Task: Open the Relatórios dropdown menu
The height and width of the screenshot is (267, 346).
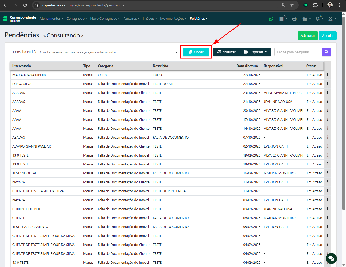Action: (x=198, y=19)
